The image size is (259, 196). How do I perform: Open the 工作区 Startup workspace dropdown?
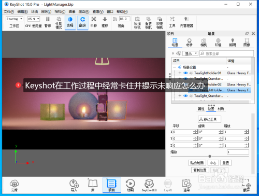[15, 19]
